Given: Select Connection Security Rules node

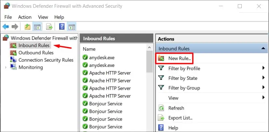Looking at the screenshot, I should pos(46,60).
